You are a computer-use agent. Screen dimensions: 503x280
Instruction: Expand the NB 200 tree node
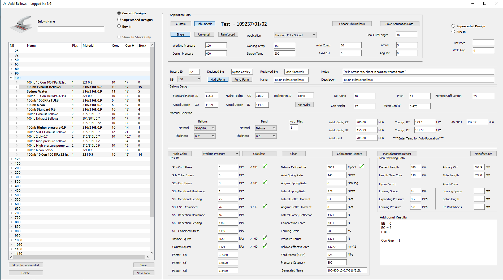pyautogui.click(x=11, y=168)
